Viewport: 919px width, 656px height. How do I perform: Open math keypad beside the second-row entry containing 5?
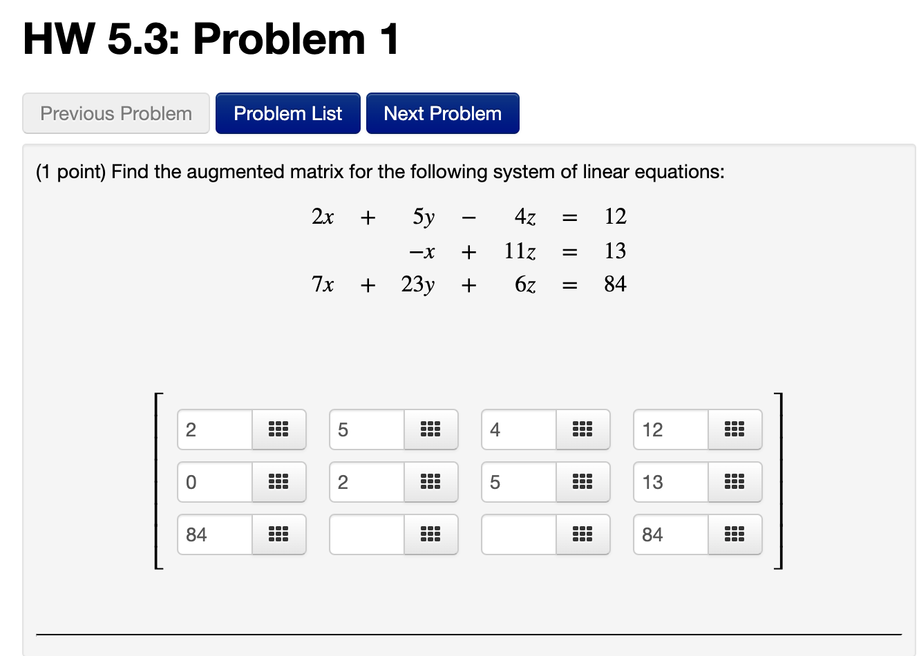point(583,482)
